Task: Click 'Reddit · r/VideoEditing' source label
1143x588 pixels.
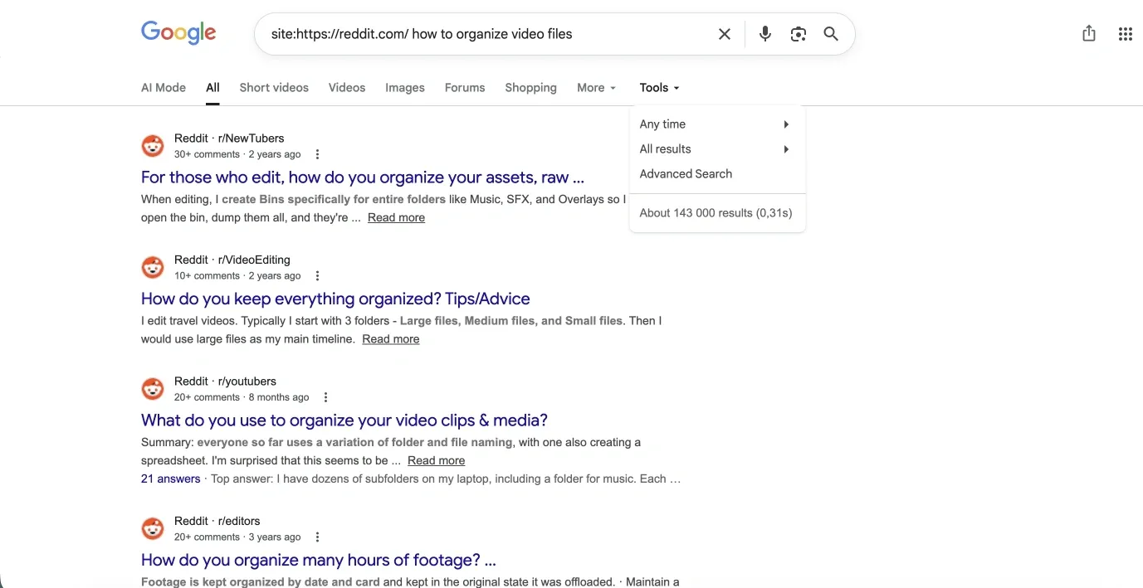Action: click(x=232, y=260)
